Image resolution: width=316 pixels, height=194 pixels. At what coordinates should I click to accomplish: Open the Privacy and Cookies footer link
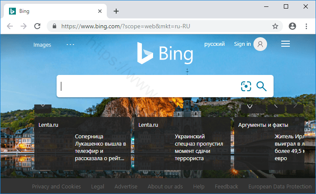(56, 186)
